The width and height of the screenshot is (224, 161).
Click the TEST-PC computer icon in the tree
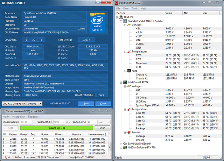(x=121, y=17)
